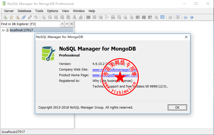Click the localhost:27017 status bar text
Image resolution: width=214 pixels, height=135 pixels.
click(13, 132)
